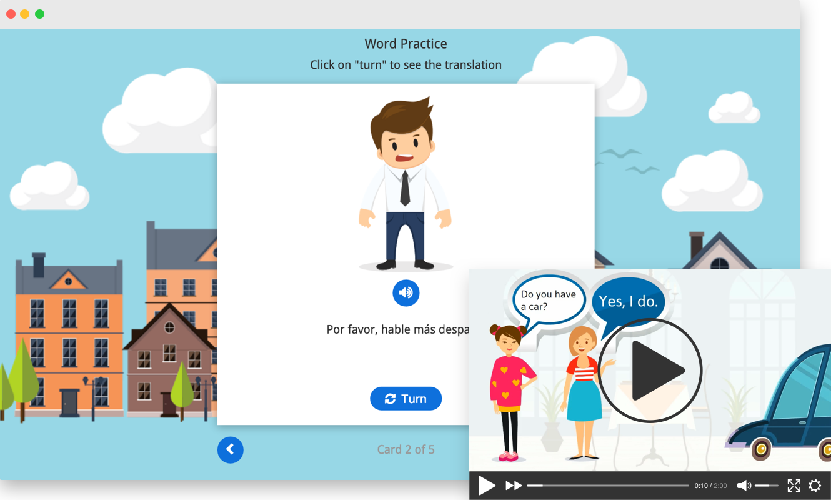The width and height of the screenshot is (831, 500).
Task: Click the "Do you have a car?" speech bubble
Action: click(548, 300)
